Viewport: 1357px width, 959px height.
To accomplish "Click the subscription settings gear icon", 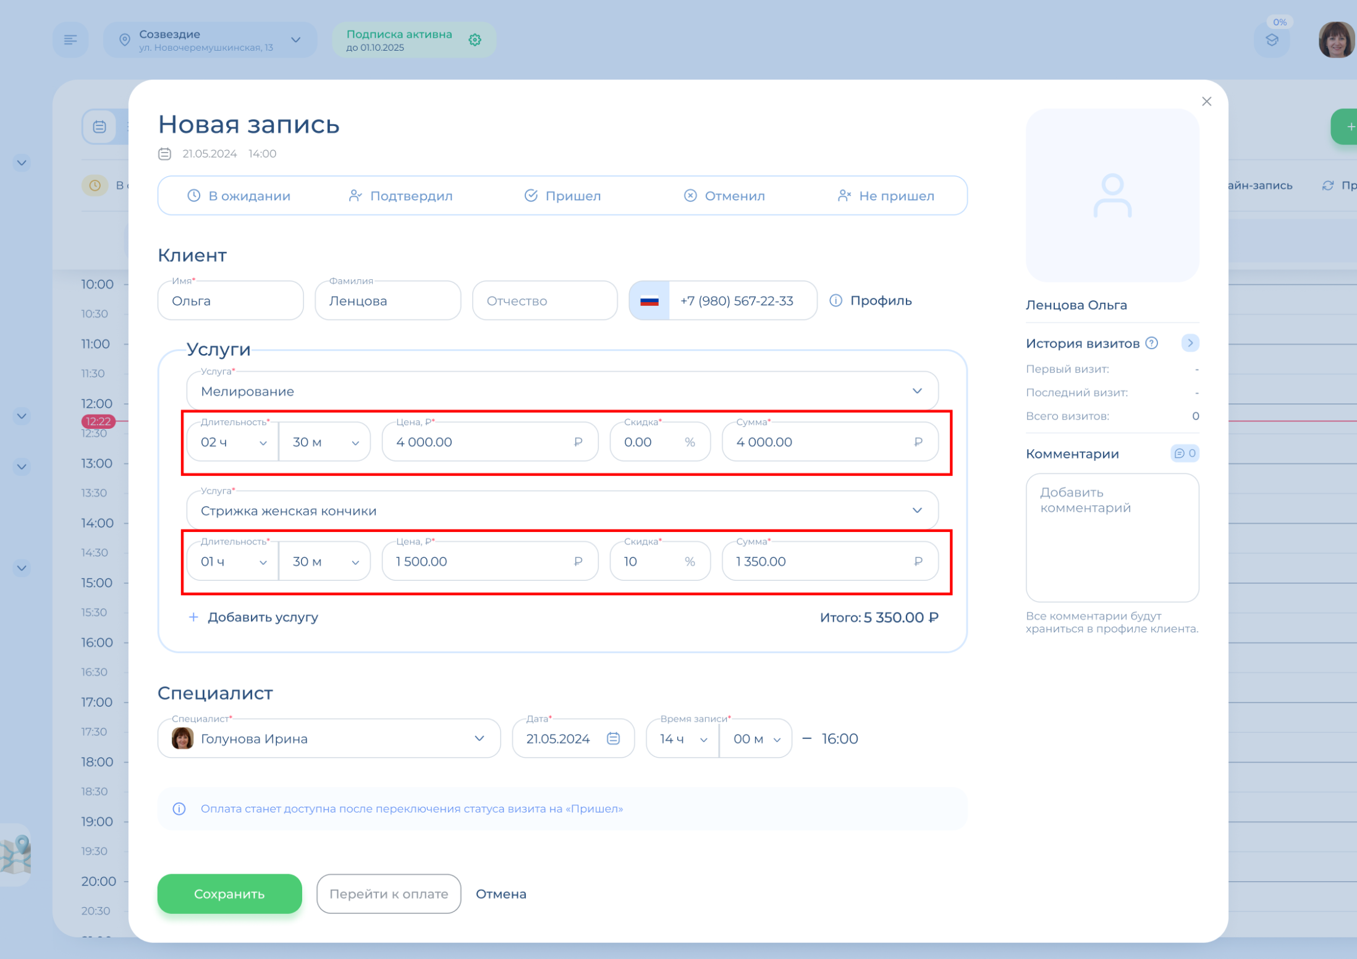I will point(475,40).
